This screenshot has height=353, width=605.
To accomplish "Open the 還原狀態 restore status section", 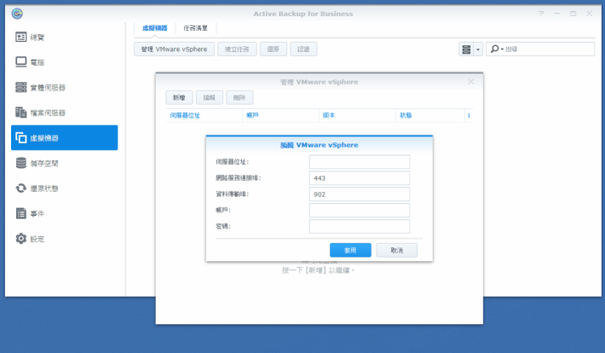I will coord(65,188).
